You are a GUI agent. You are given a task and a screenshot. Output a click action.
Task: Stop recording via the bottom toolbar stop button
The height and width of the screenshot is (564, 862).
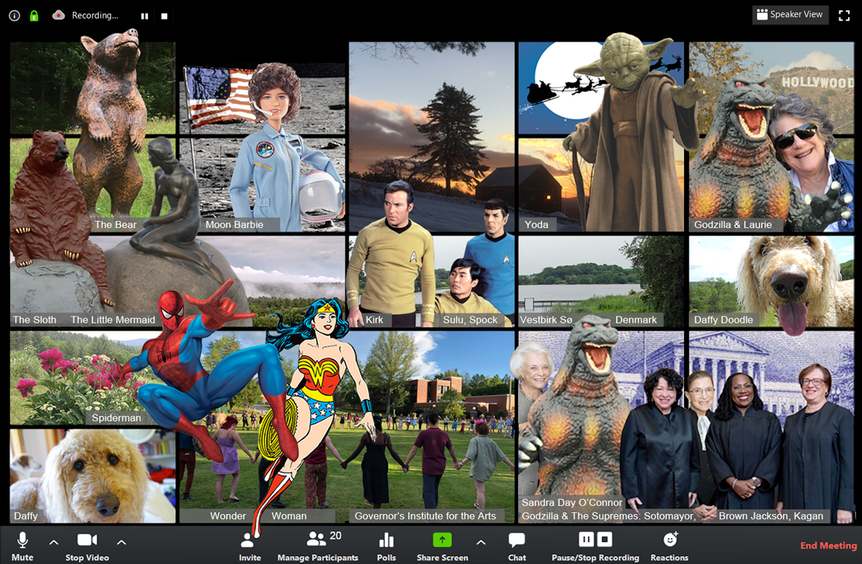pos(604,539)
